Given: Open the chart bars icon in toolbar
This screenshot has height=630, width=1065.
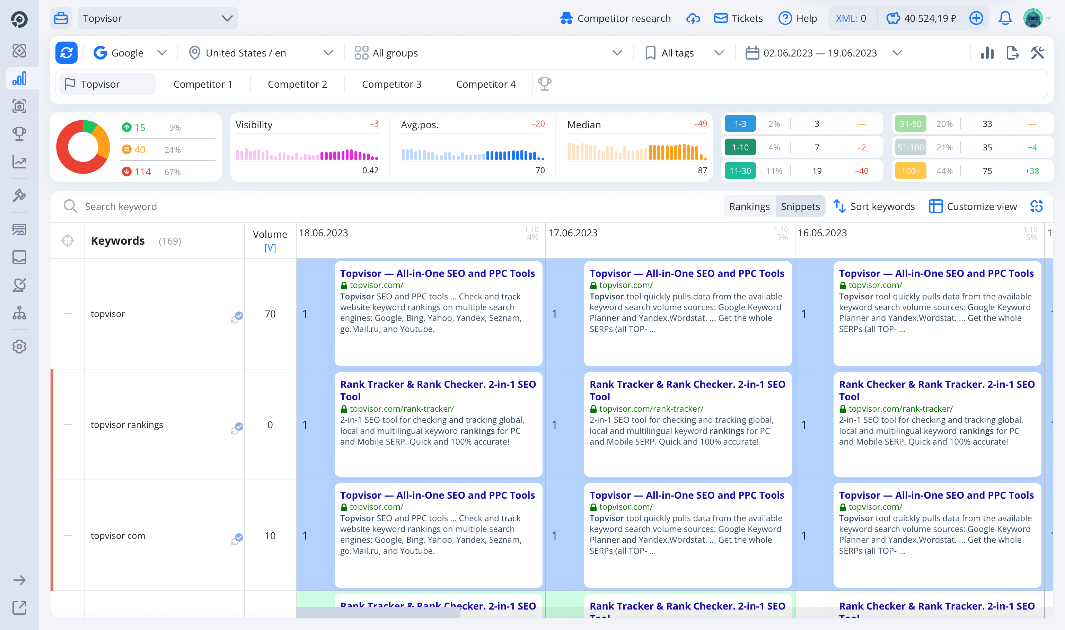Looking at the screenshot, I should pyautogui.click(x=987, y=53).
